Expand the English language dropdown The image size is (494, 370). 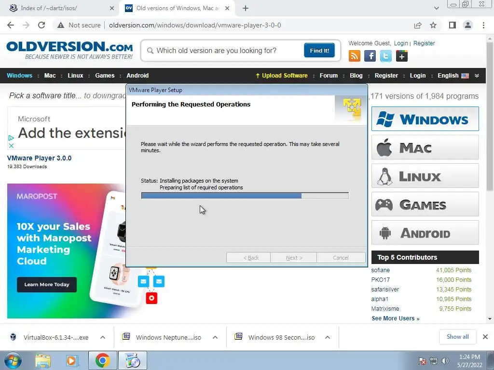477,76
